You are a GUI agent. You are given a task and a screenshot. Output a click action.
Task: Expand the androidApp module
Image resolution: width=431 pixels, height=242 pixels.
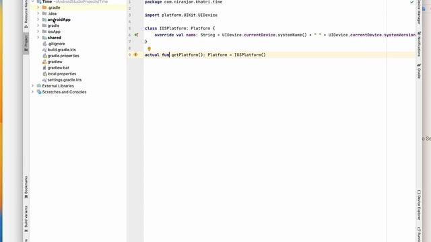pyautogui.click(x=38, y=19)
